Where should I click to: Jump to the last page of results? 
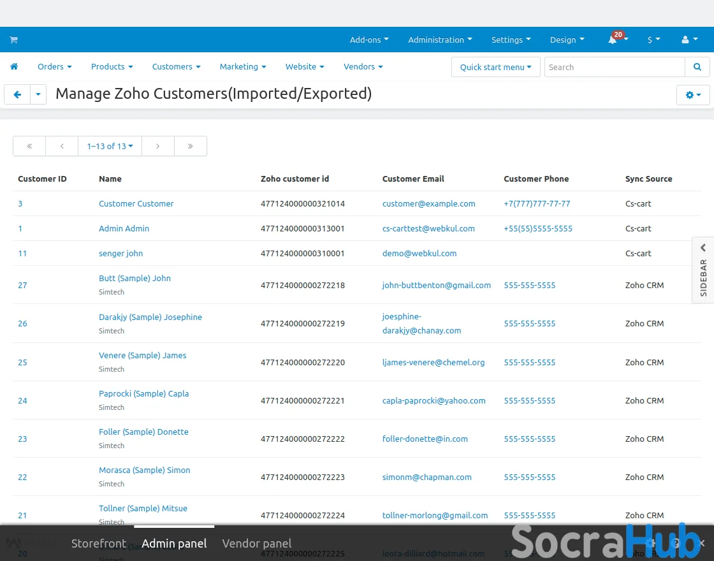[x=190, y=146]
